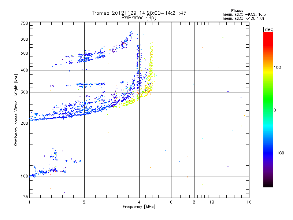Image resolution: width=293 pixels, height=220 pixels.
Task: Click the colorbar tick label '100'
Action: 277,67
